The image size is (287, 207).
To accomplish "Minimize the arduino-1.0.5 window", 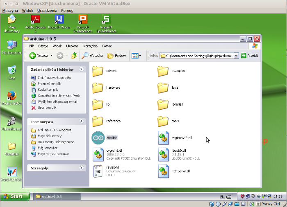I will coord(243,39).
